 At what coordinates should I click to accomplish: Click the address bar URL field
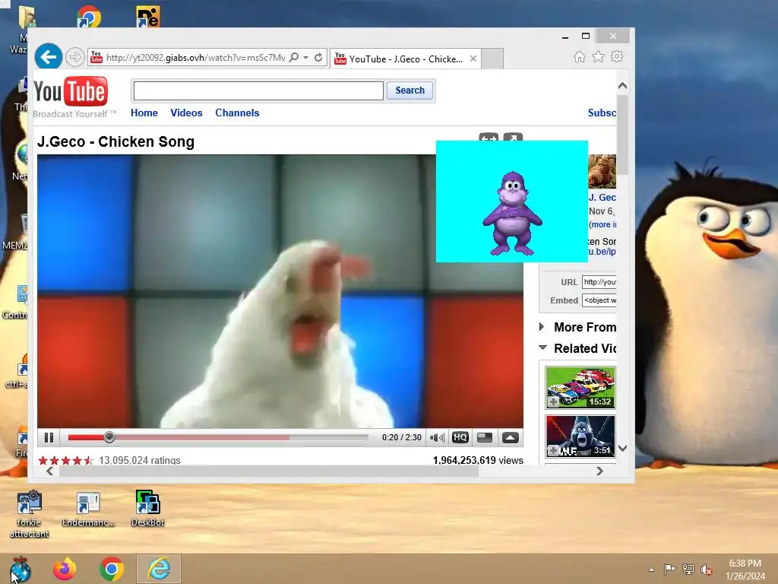coord(195,58)
